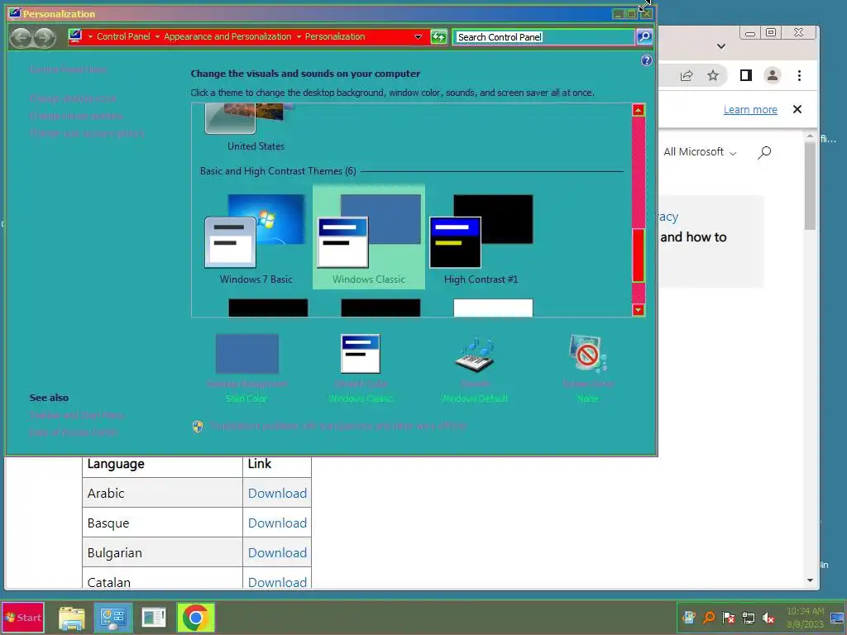Screen dimensions: 847x635
Task: Click the search magnifier on Microsoft page
Action: (763, 152)
